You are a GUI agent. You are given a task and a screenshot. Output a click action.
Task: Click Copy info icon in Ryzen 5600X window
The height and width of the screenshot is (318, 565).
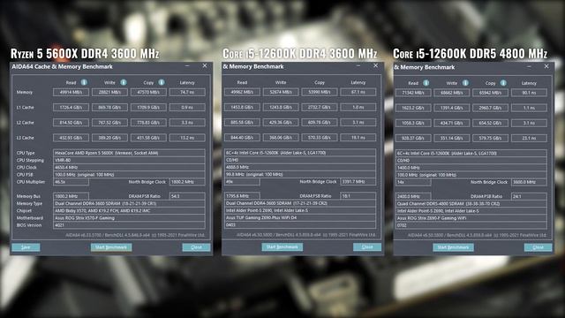pyautogui.click(x=162, y=82)
